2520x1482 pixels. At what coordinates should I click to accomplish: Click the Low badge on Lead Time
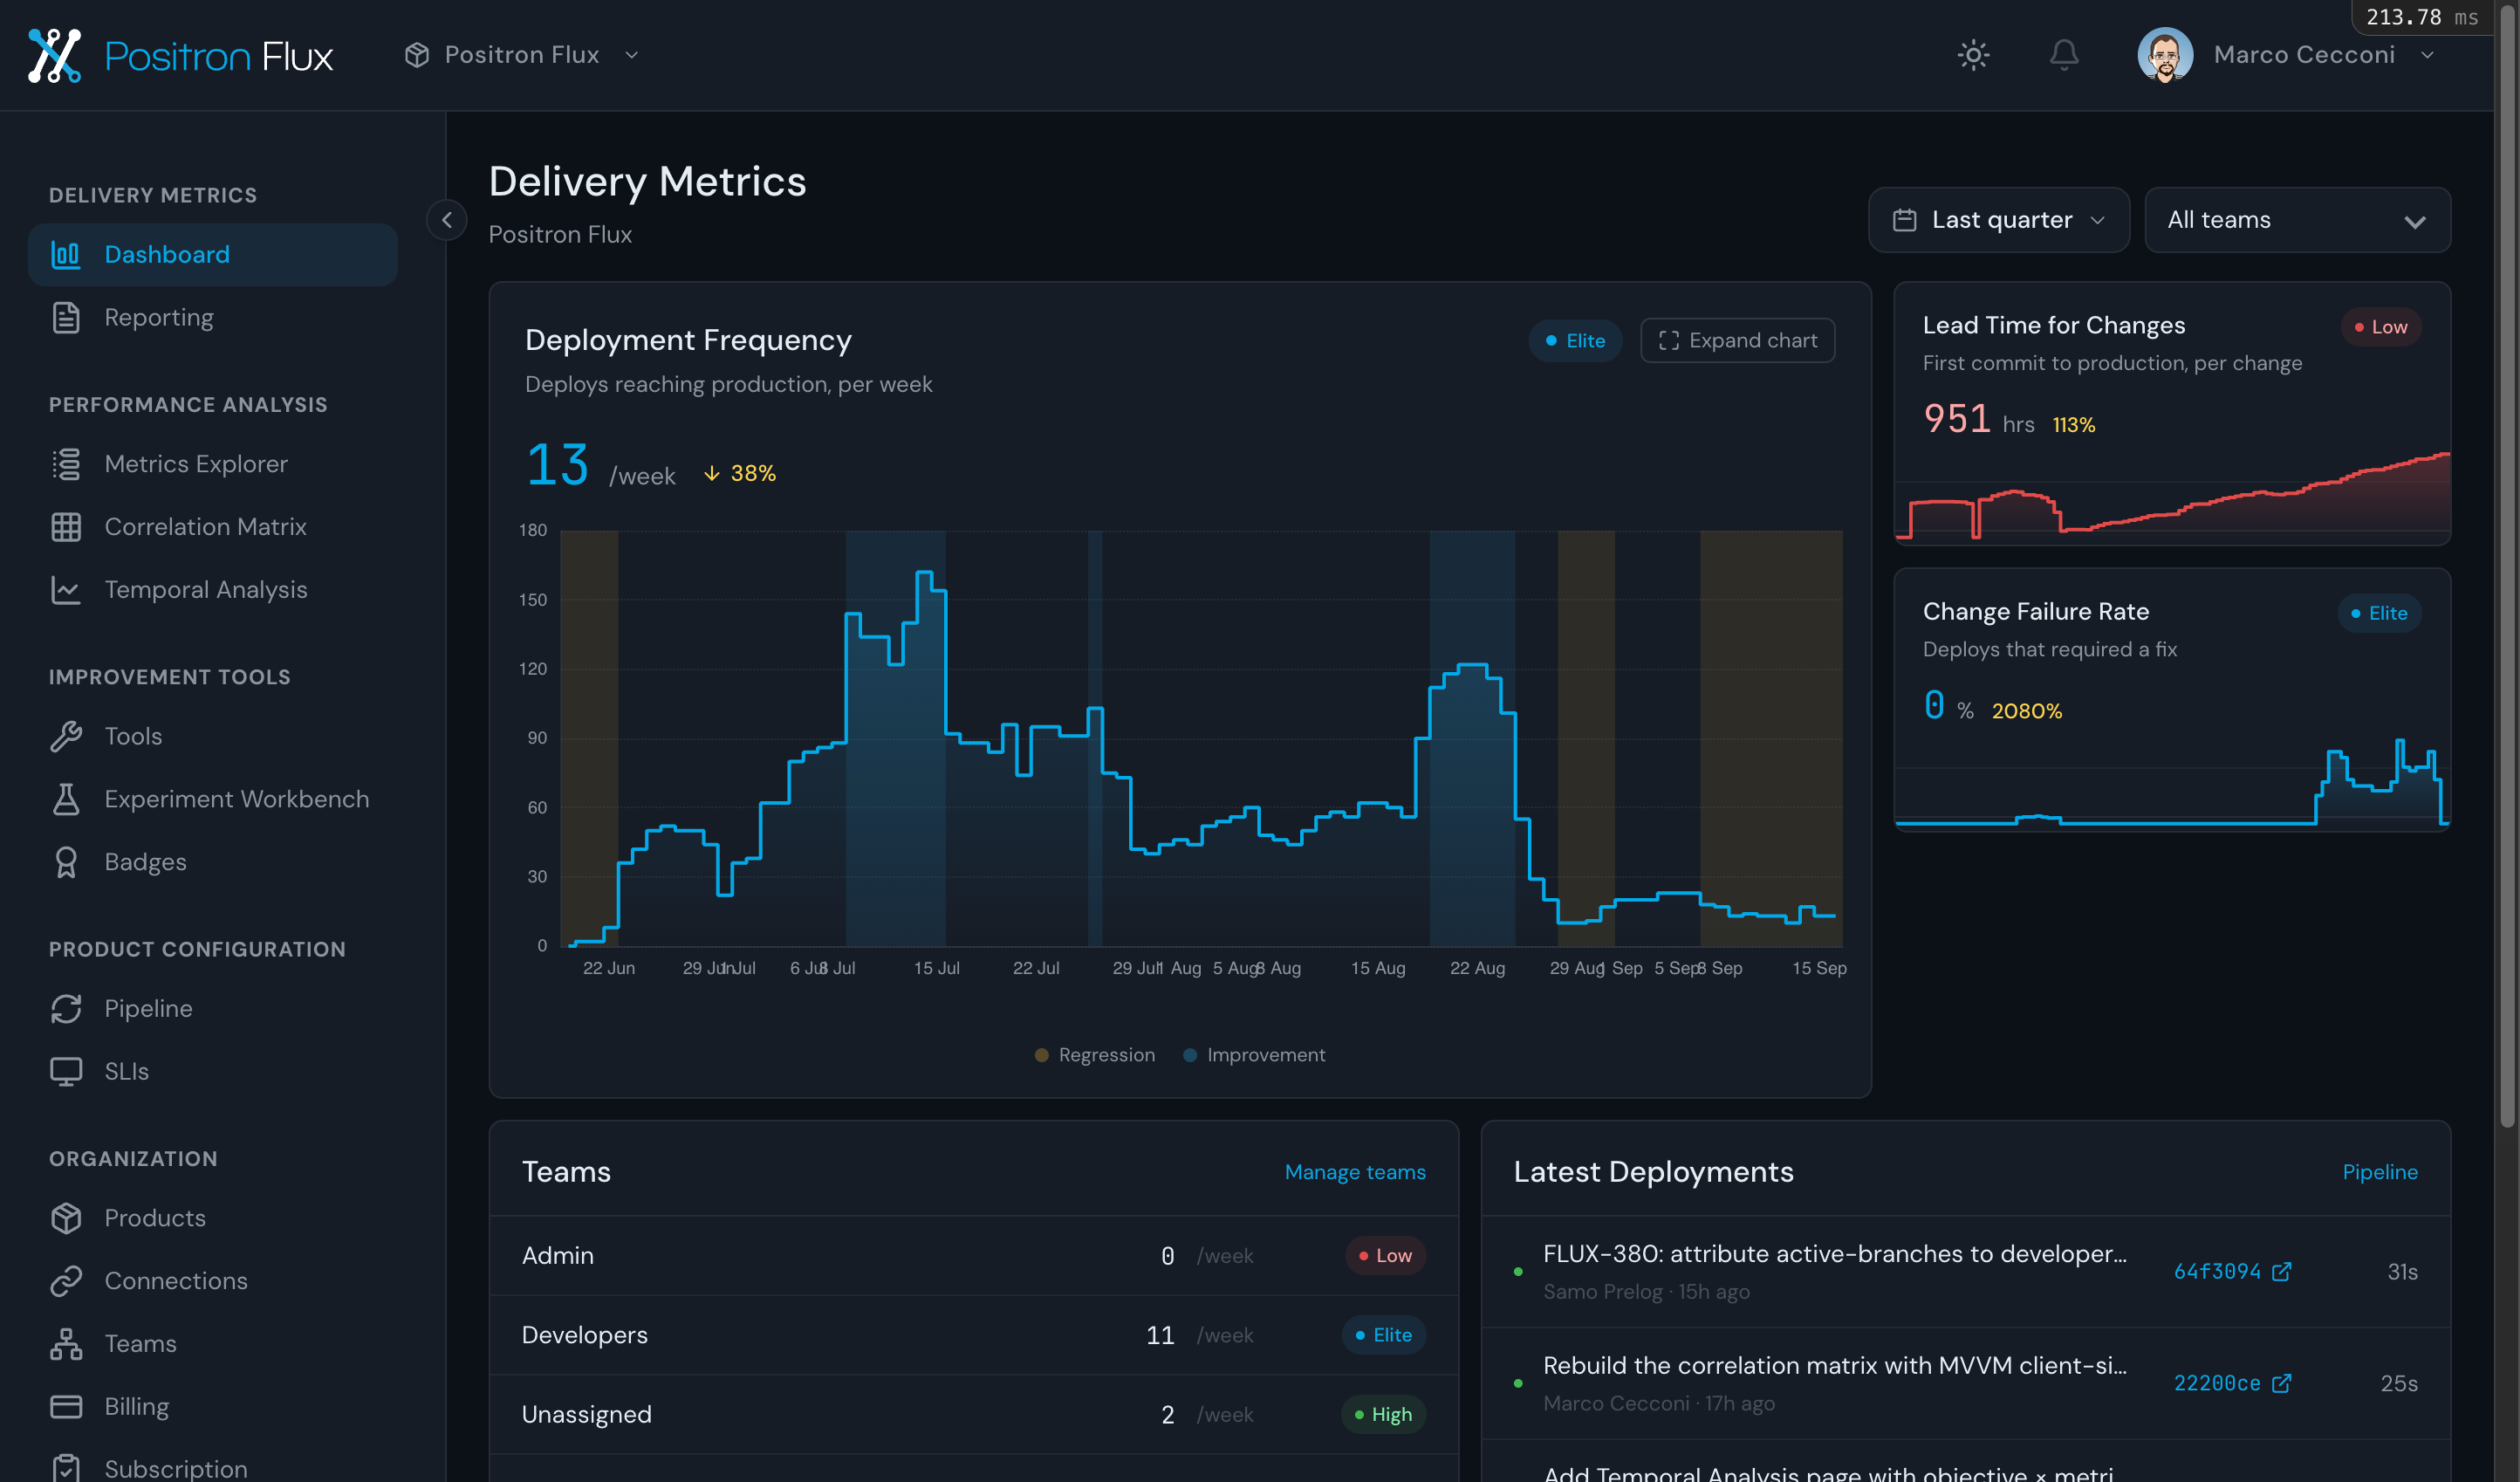pos(2380,327)
